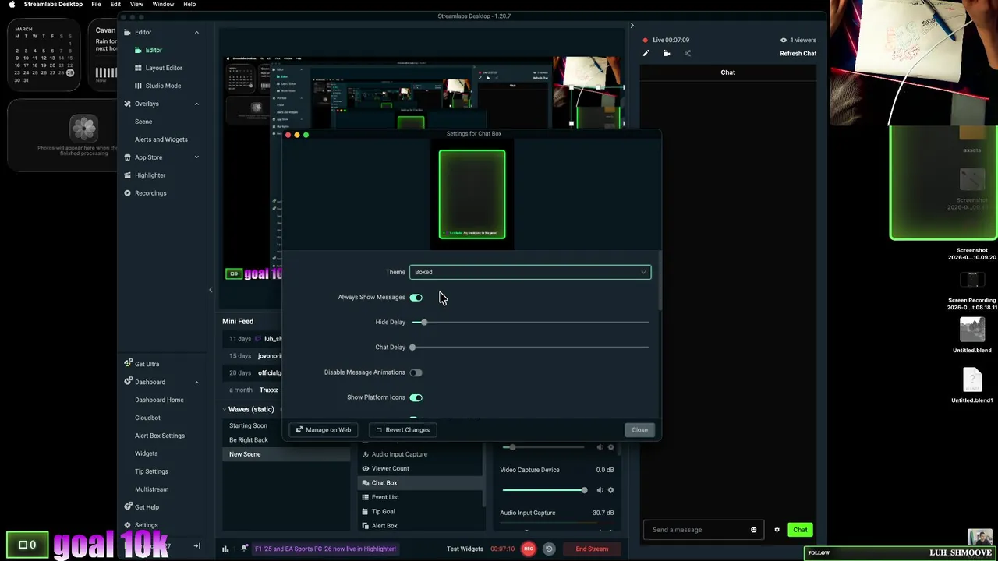Viewport: 998px width, 561px height.
Task: Open Recordings in the sidebar
Action: point(150,193)
